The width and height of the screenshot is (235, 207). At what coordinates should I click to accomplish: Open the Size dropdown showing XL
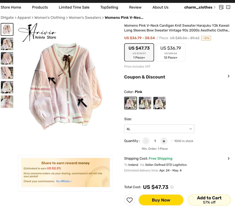[x=159, y=129]
